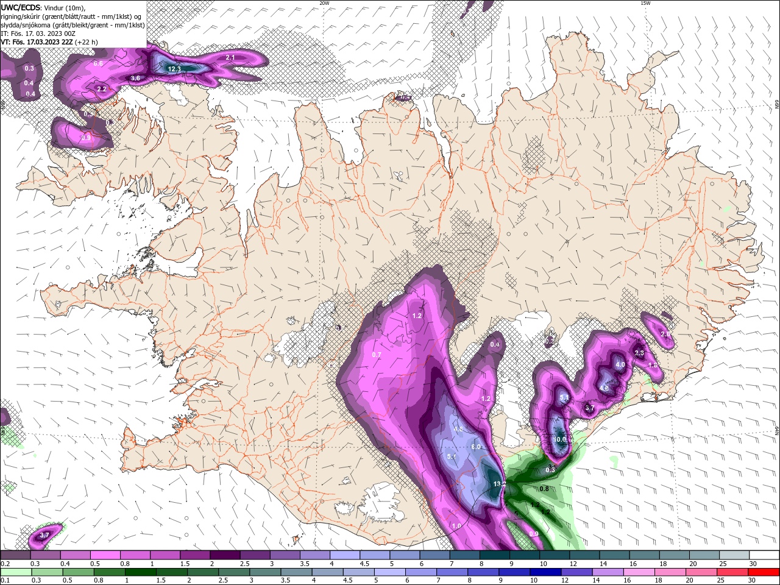Click the lower legend swatch labeled 20
This screenshot has width=780, height=585.
(701, 572)
